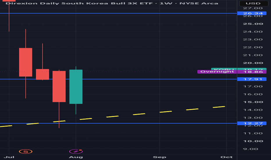Viewport: 271px width, 160px height.
Task: Click the Oct label on time axis
Action: point(227,157)
